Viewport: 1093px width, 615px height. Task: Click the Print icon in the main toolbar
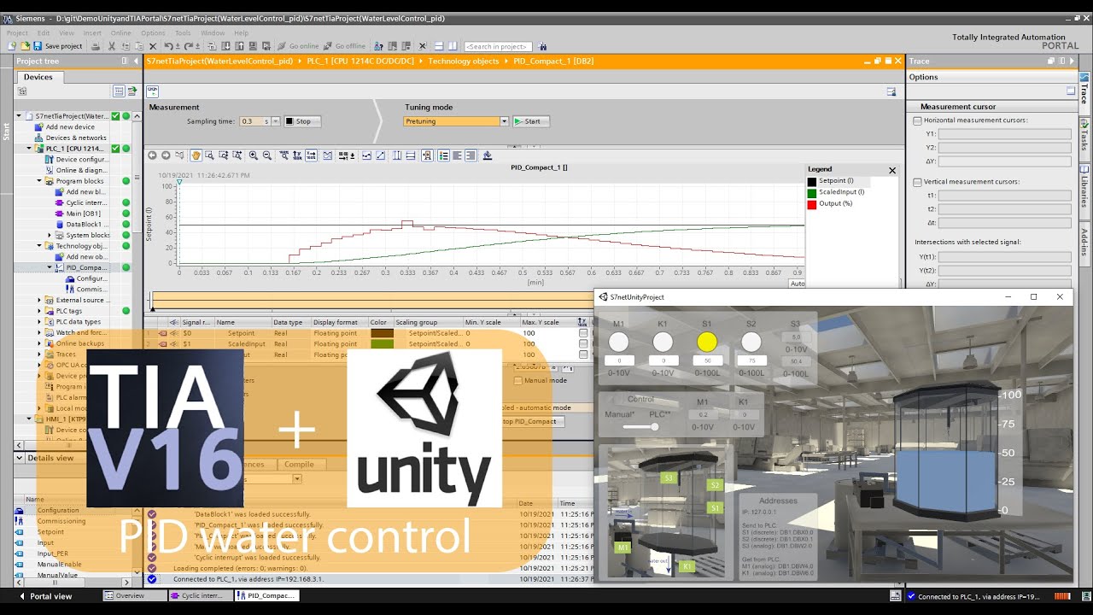pyautogui.click(x=96, y=46)
